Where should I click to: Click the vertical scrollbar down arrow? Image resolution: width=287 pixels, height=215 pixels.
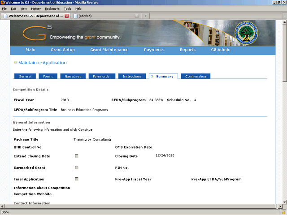pos(285,202)
